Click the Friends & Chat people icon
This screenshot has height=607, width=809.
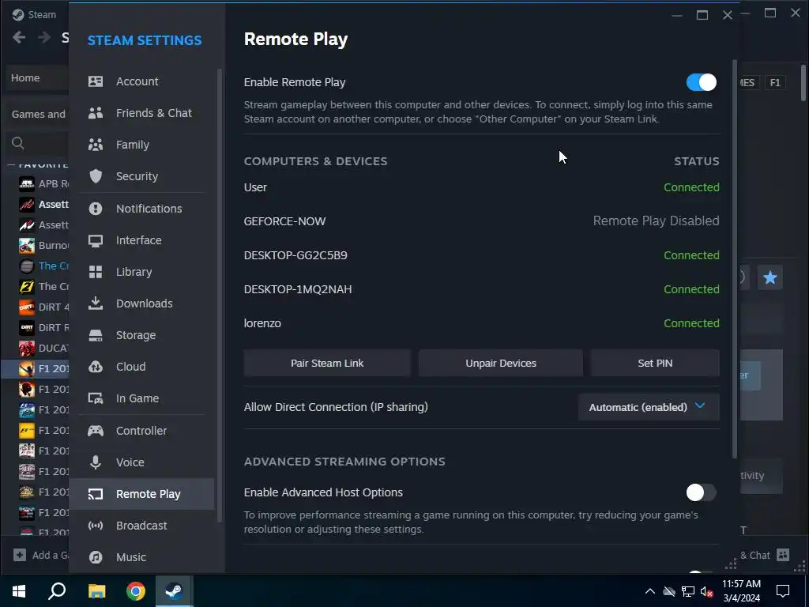pyautogui.click(x=96, y=113)
